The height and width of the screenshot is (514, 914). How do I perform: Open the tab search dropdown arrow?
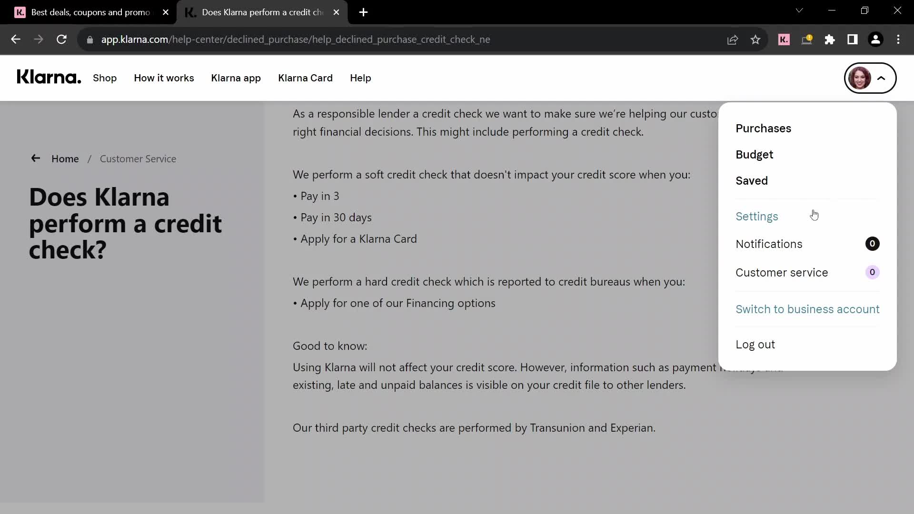coord(799,10)
